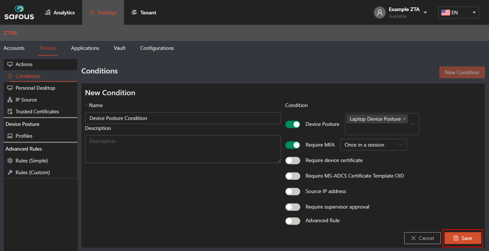This screenshot has width=489, height=251.
Task: Open the Vault tab
Action: click(120, 48)
